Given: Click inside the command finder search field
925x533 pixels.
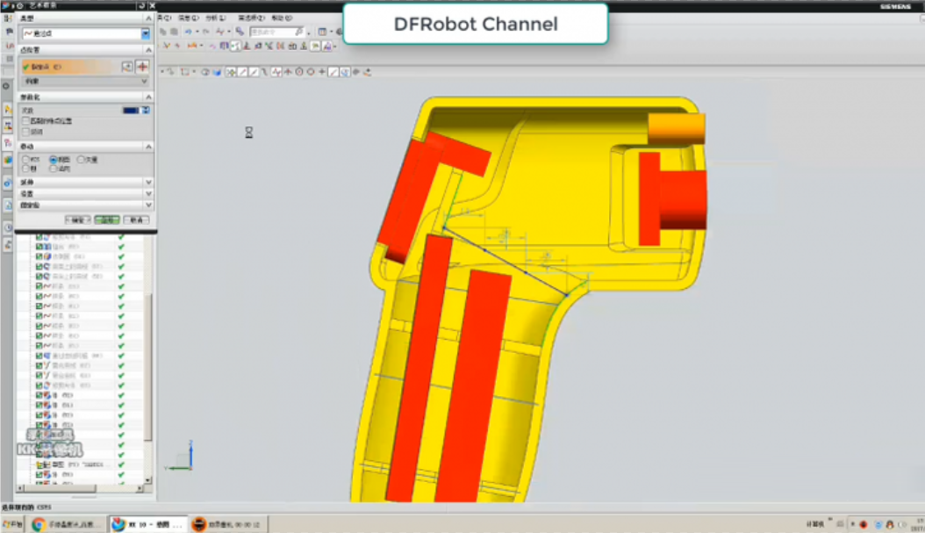Looking at the screenshot, I should pyautogui.click(x=272, y=32).
